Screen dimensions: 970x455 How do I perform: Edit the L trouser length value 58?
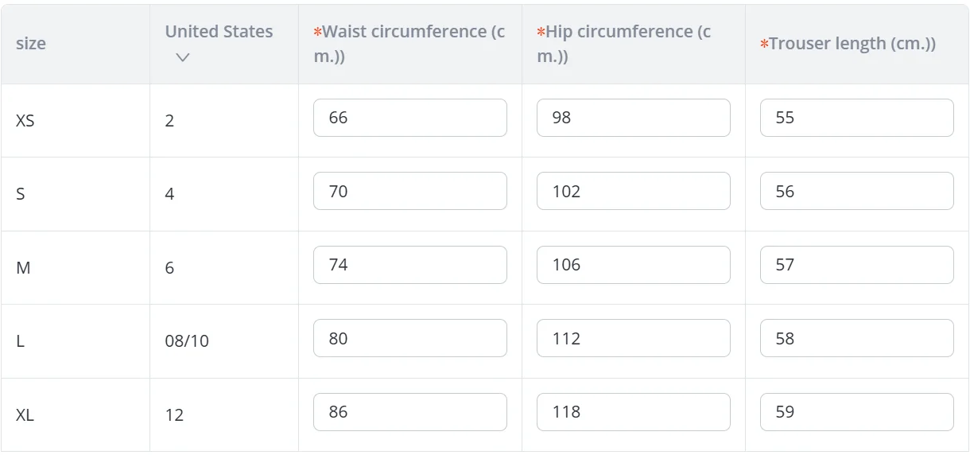[856, 338]
